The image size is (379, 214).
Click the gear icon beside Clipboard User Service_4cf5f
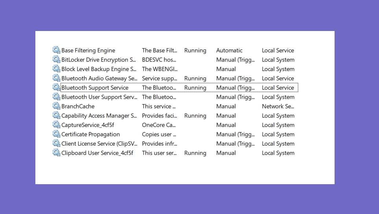pyautogui.click(x=56, y=153)
